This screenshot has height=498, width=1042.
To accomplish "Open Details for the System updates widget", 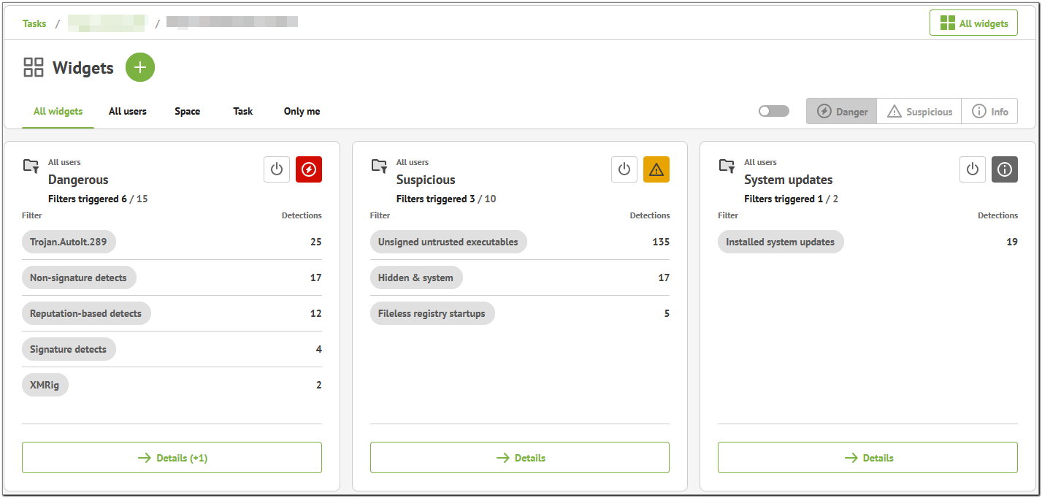I will 867,457.
